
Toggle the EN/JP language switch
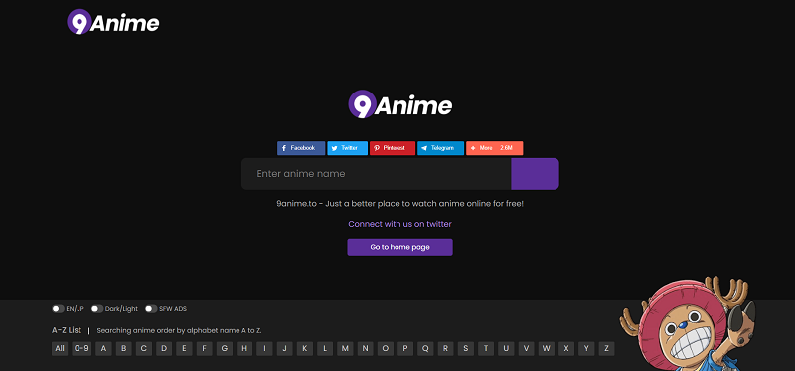58,309
